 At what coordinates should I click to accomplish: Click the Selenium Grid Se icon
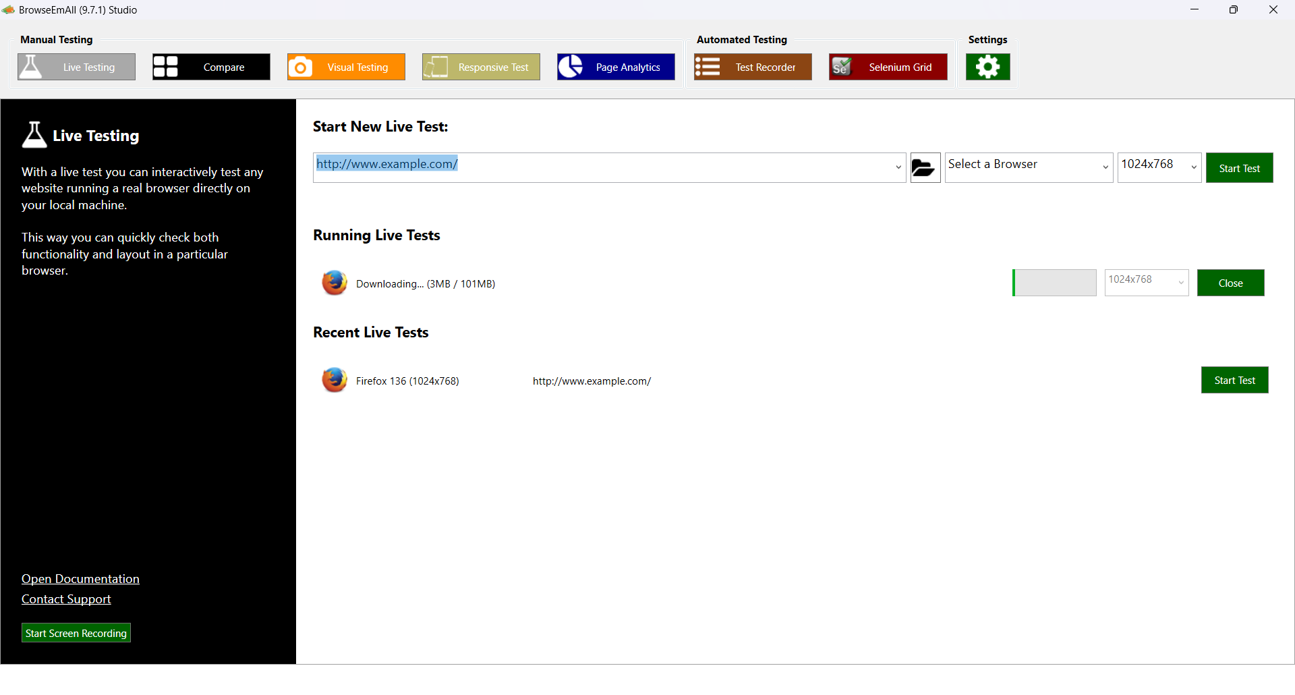tap(842, 67)
